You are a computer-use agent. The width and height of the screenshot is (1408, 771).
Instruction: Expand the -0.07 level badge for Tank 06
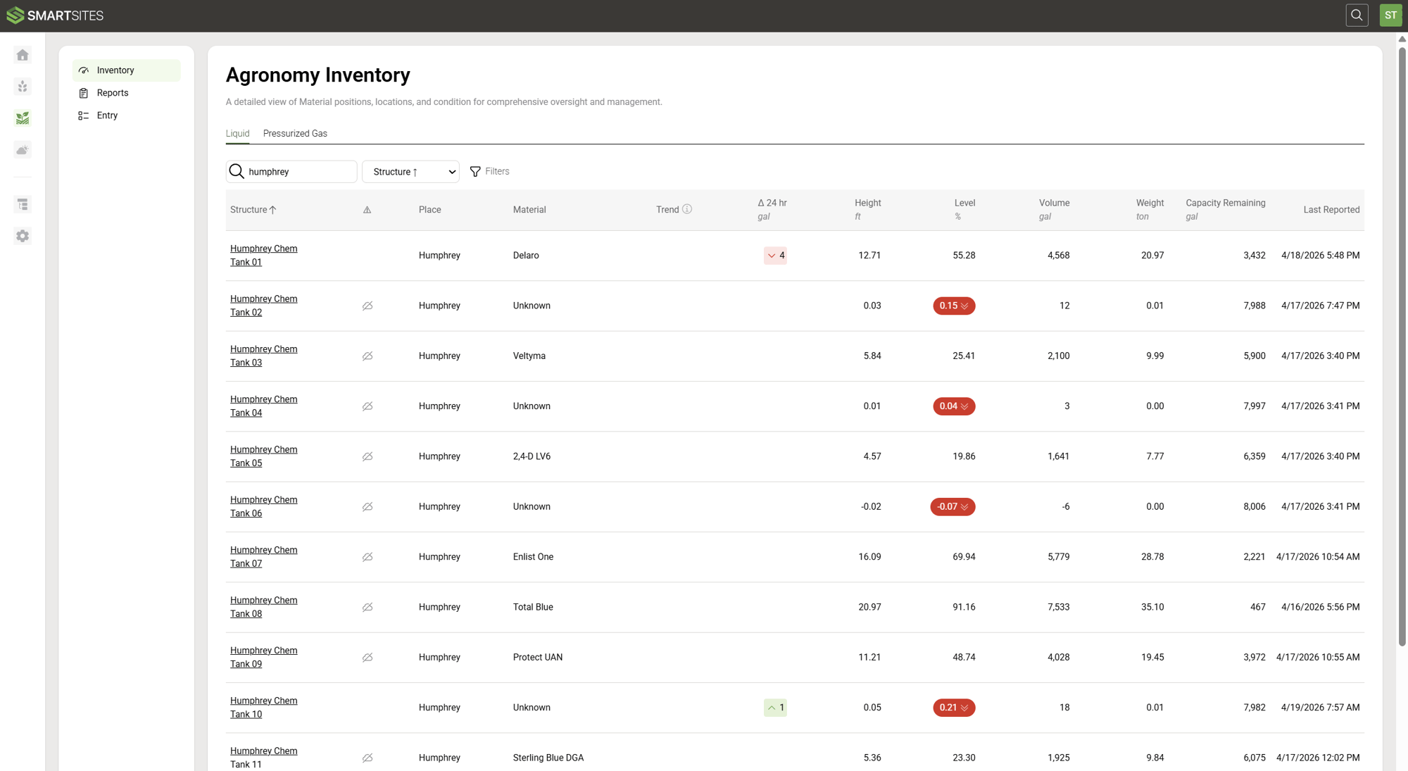(x=964, y=507)
